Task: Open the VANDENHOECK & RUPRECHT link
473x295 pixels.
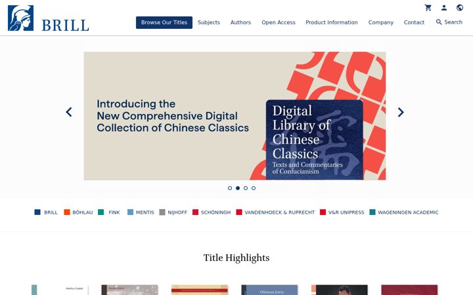Action: 280,212
